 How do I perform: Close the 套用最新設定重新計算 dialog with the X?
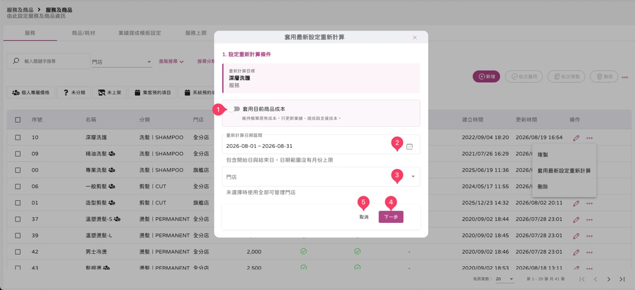tap(415, 38)
